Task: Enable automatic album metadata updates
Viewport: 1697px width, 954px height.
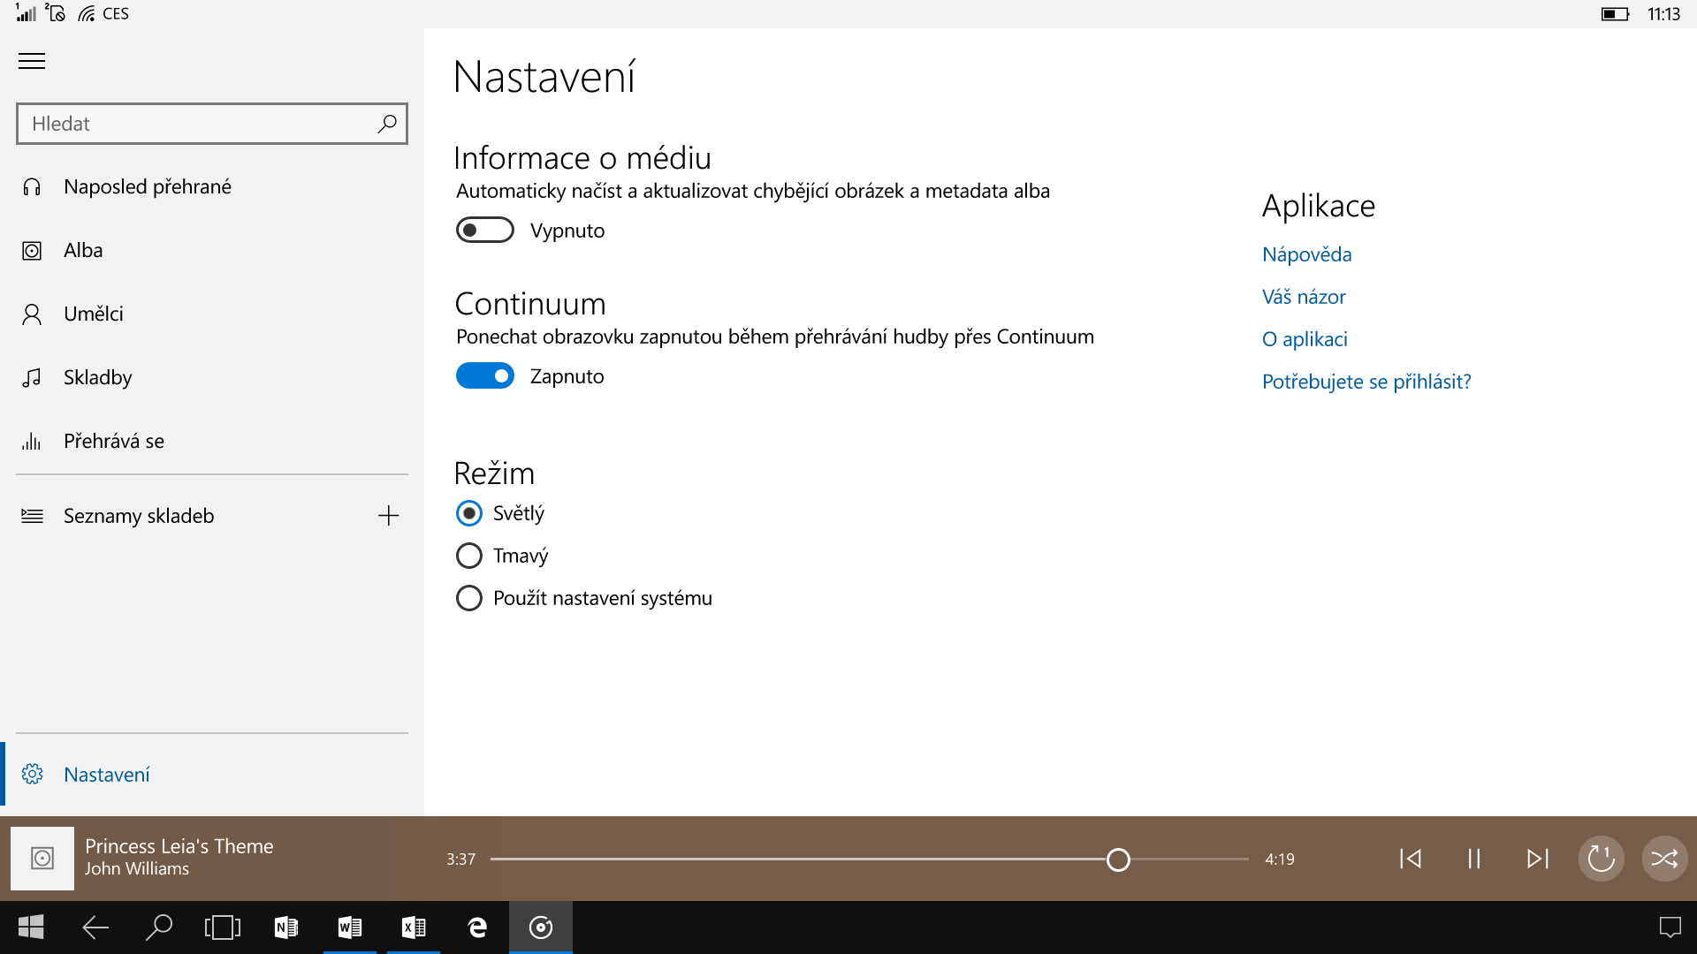Action: pos(484,230)
